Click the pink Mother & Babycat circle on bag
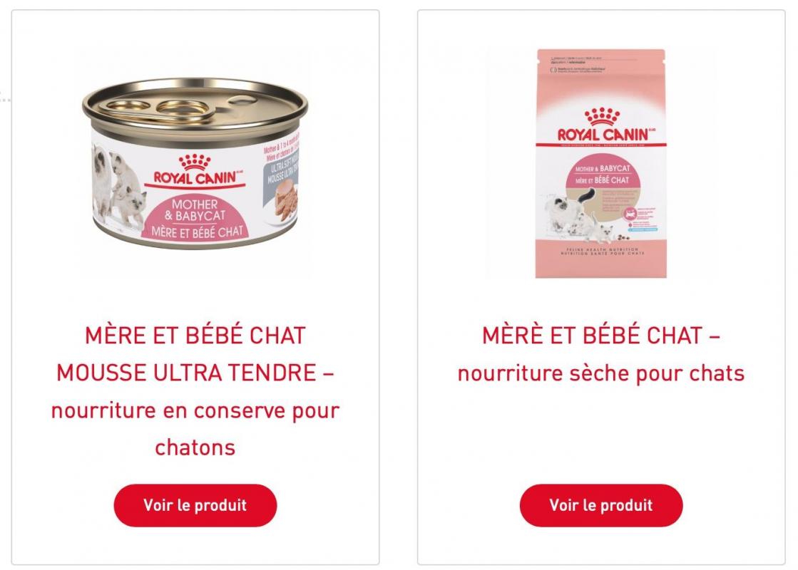This screenshot has height=570, width=798. click(602, 174)
